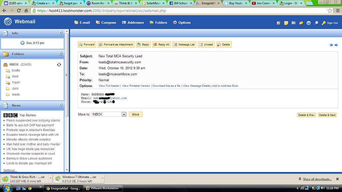This screenshot has height=192, width=342.
Task: Open the Trash folder
Action: 16,82
